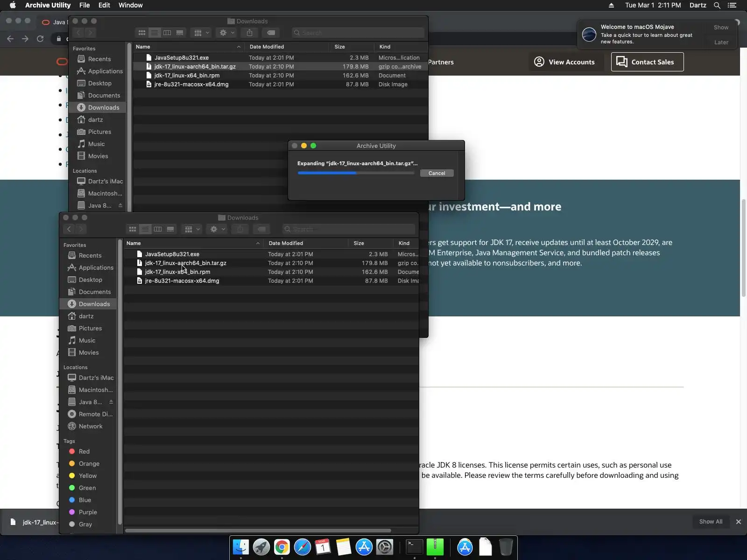Open the File menu
Image resolution: width=747 pixels, height=560 pixels.
85,5
